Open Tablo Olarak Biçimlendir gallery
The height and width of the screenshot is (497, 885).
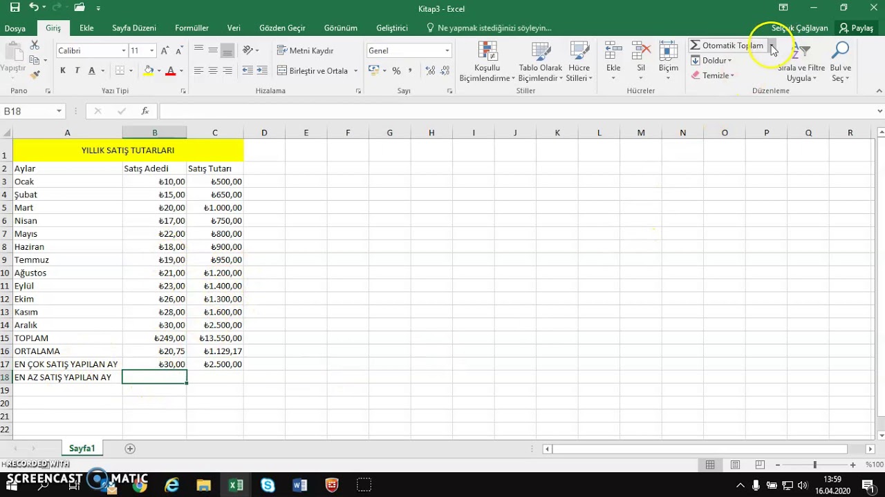(541, 62)
